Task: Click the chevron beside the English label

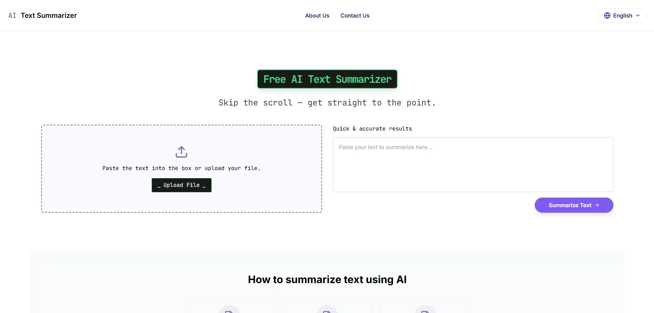Action: (x=639, y=15)
